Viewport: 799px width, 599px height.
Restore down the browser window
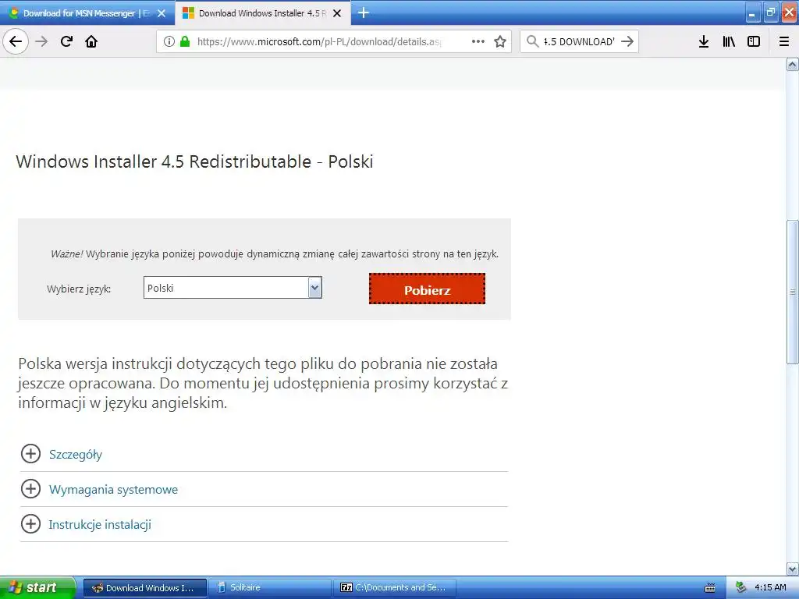pyautogui.click(x=770, y=12)
